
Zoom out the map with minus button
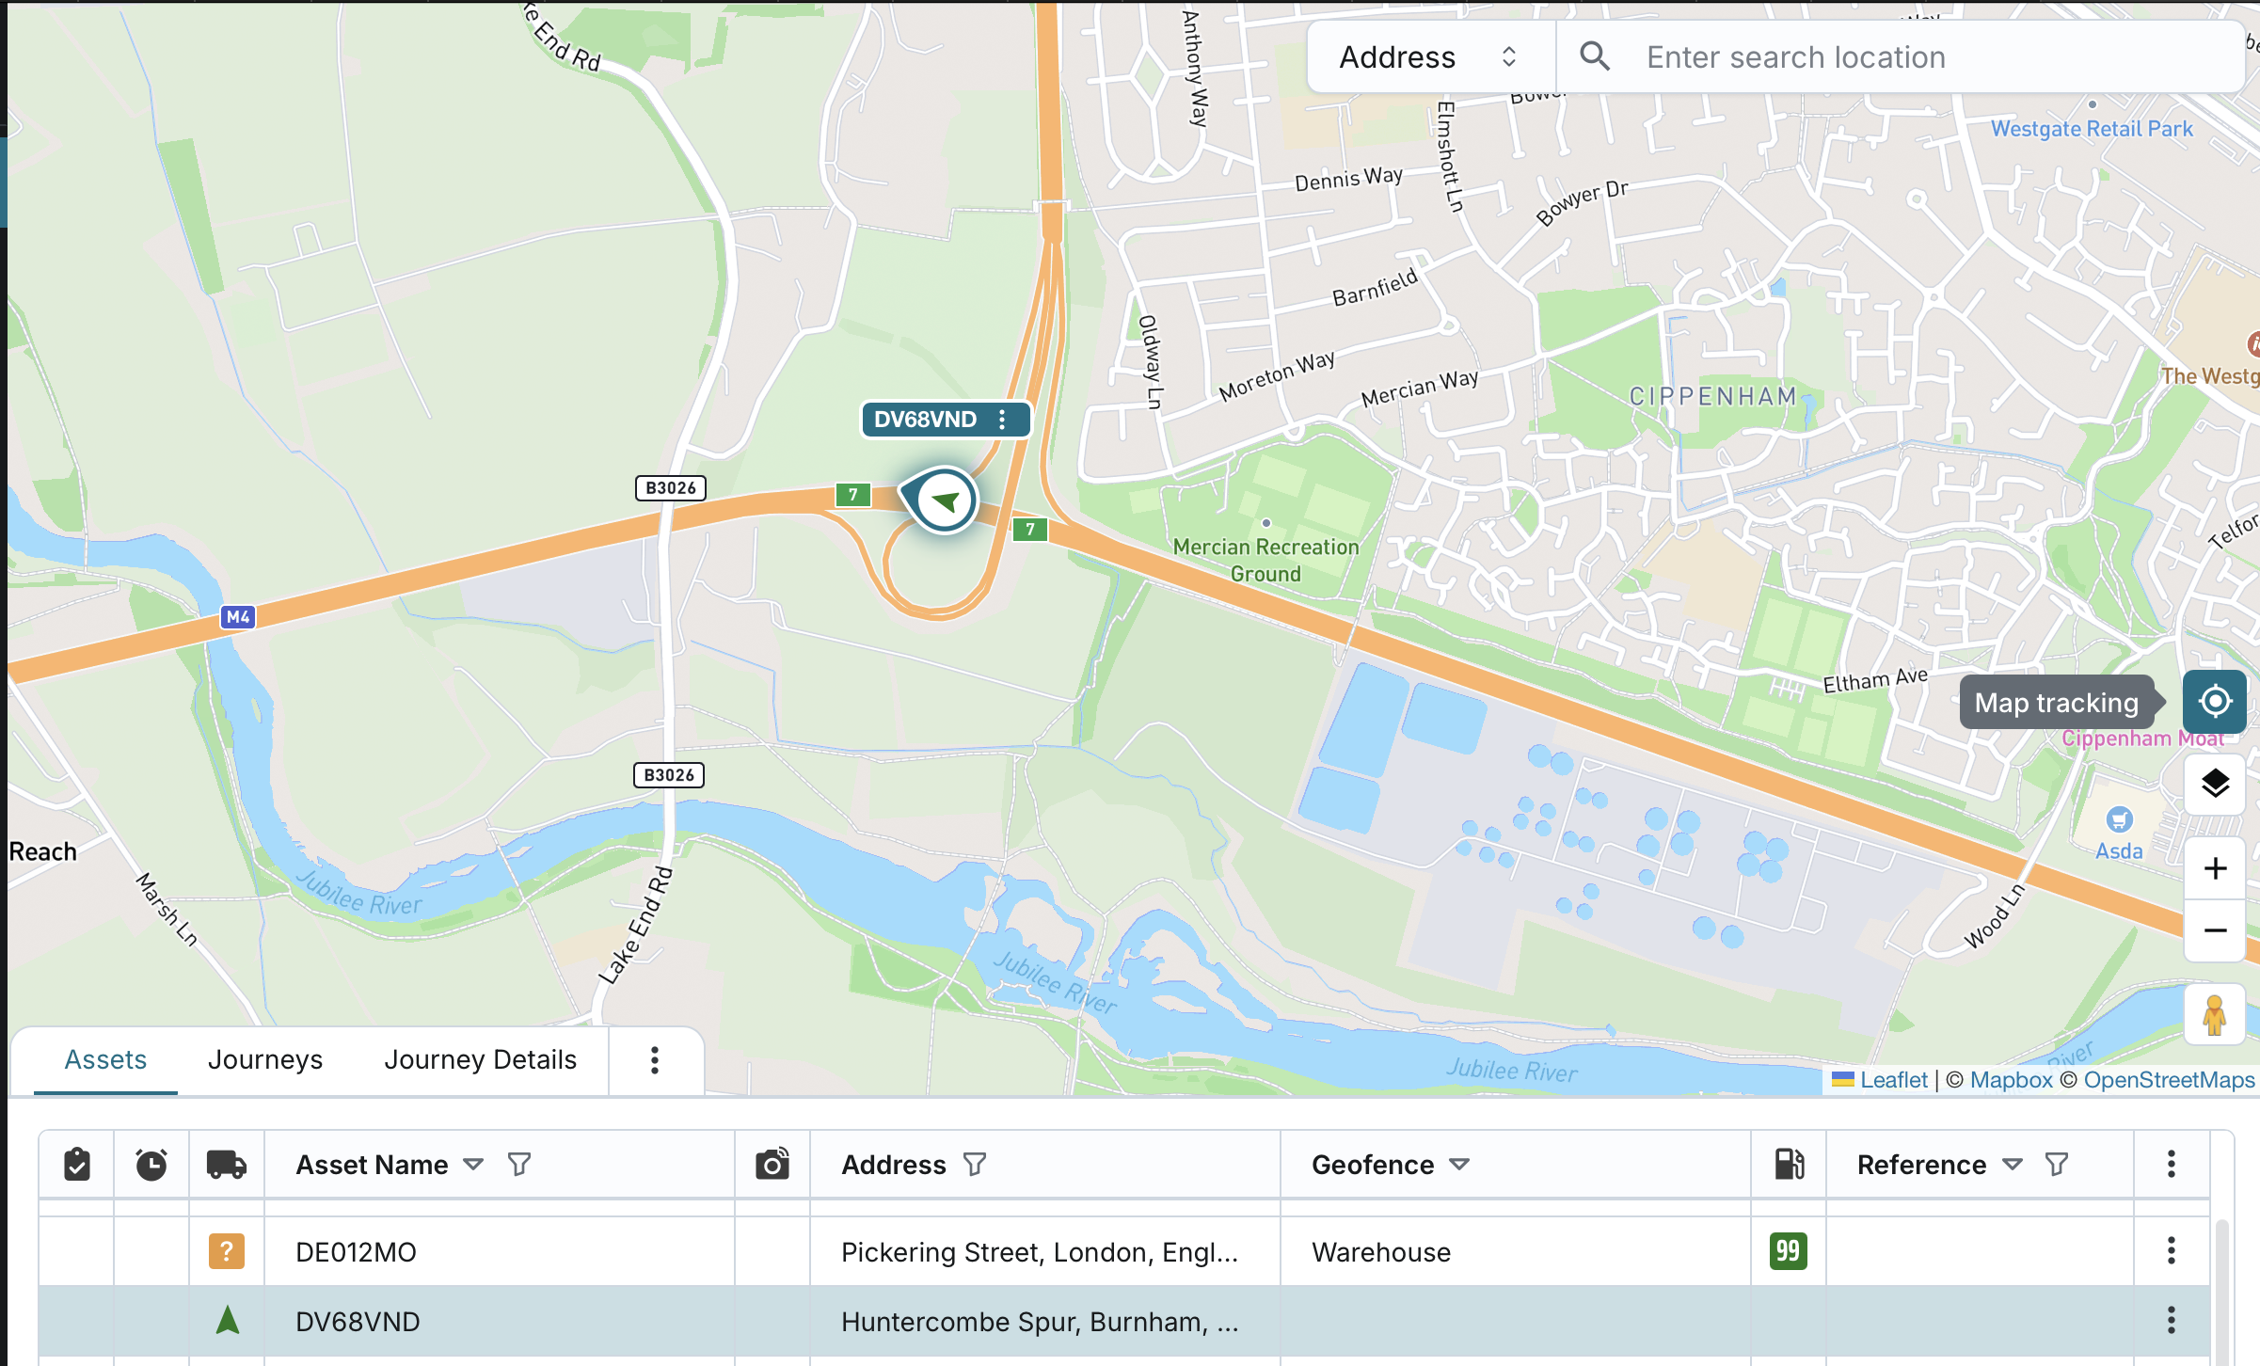[2215, 930]
